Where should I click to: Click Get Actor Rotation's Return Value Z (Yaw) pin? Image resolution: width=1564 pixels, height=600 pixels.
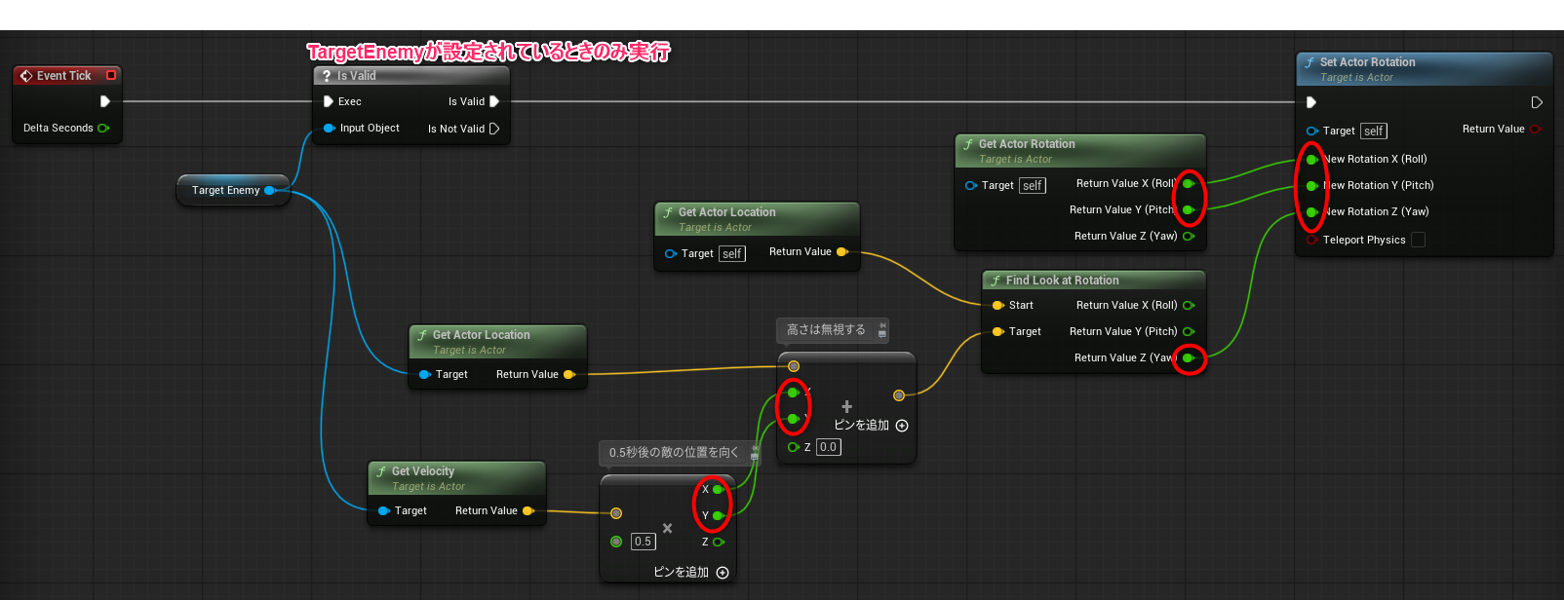point(1189,236)
